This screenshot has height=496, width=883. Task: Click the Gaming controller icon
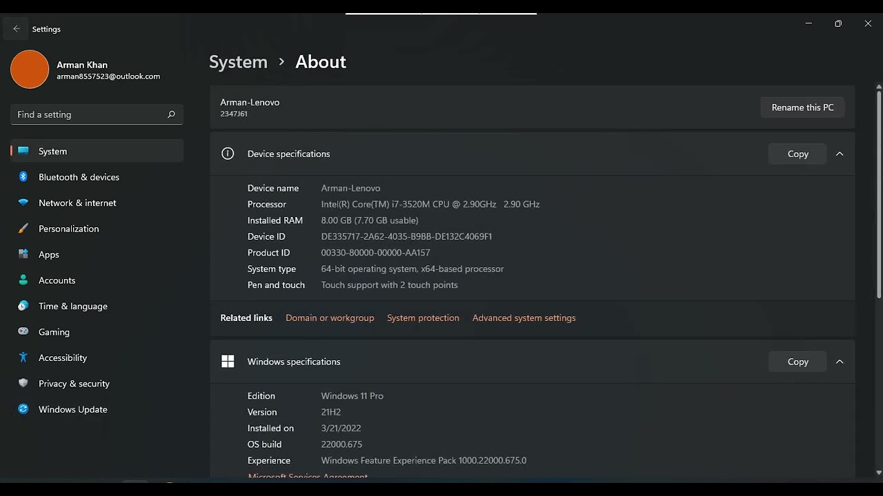tap(23, 332)
